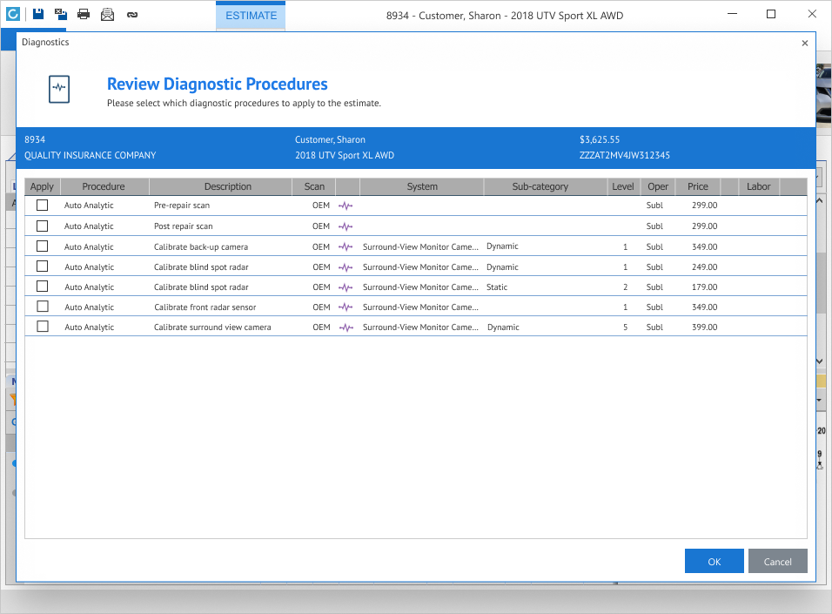Click the waveform icon for the Static blind spot radar row

click(346, 287)
